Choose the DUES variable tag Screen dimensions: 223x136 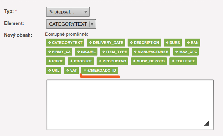tap(173, 42)
